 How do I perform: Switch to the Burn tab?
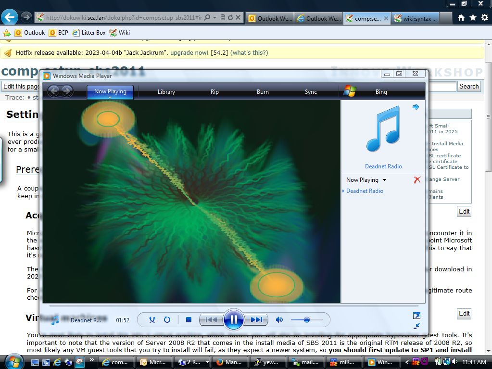tap(263, 91)
